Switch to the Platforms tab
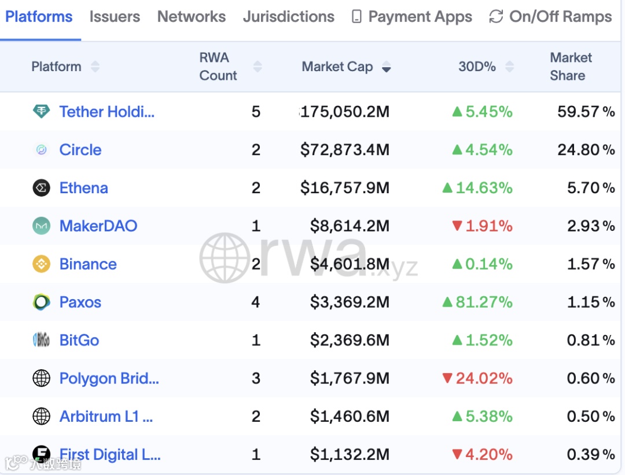The height and width of the screenshot is (475, 625). [39, 17]
